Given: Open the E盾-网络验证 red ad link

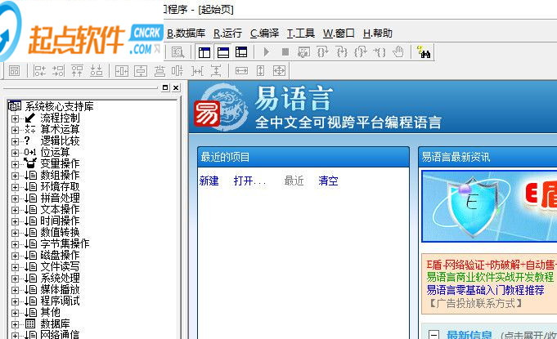Looking at the screenshot, I should coord(492,265).
